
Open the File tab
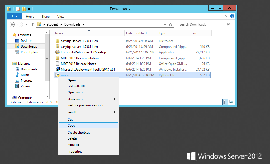(14, 17)
